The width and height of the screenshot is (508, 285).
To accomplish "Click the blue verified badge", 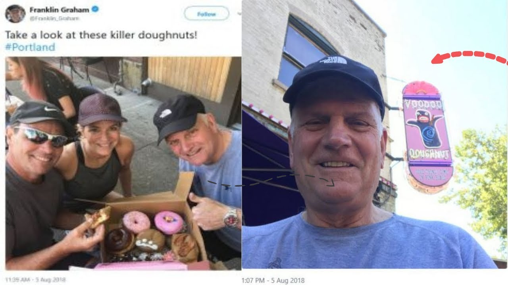I will point(95,9).
